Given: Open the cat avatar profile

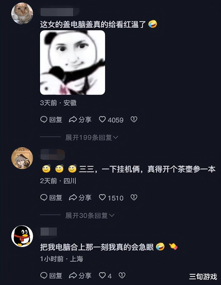Looking at the screenshot, I should 22,14.
